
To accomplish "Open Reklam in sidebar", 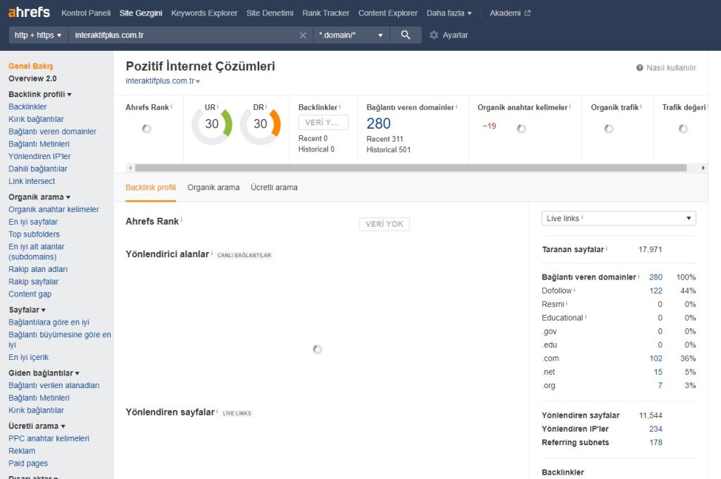I will coord(22,451).
